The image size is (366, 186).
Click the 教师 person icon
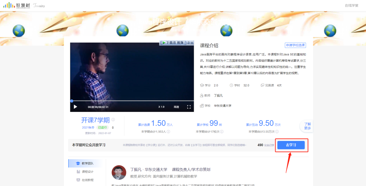coord(202,96)
